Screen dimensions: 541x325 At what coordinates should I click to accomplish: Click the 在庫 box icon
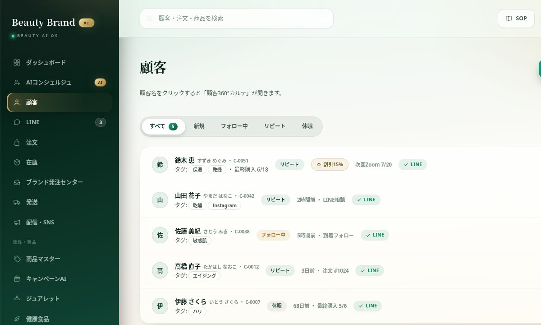click(17, 162)
